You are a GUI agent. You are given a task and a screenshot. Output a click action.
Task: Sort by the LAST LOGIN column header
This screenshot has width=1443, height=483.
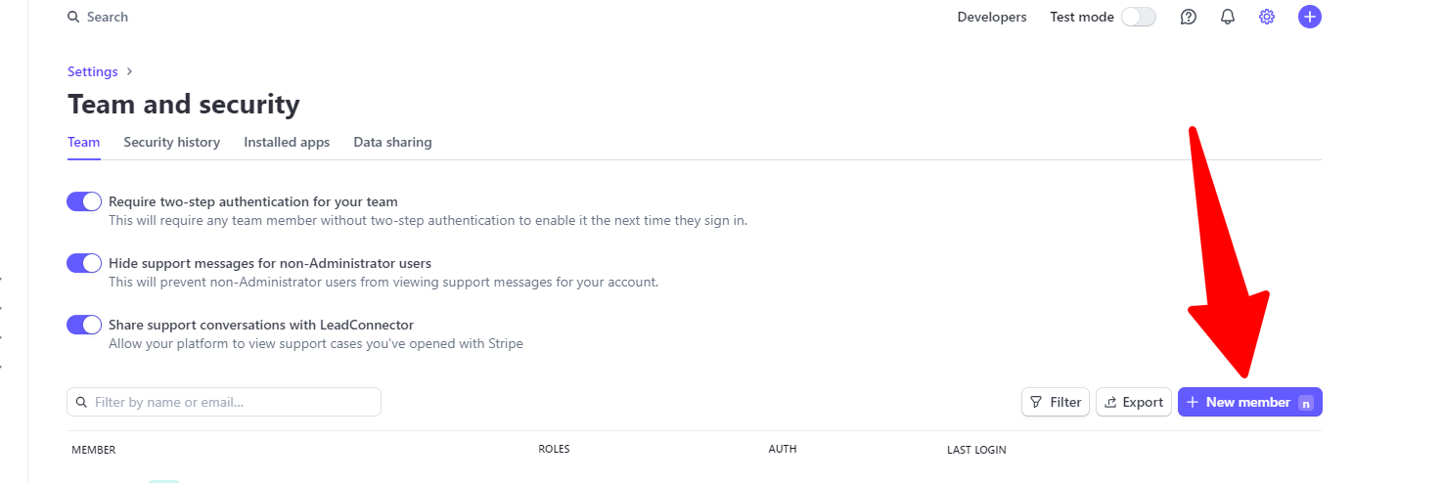click(976, 450)
